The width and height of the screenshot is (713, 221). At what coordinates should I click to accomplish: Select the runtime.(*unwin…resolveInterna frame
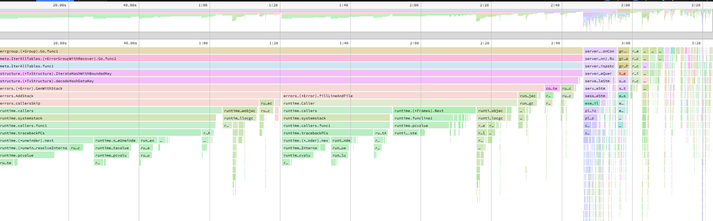[34, 148]
